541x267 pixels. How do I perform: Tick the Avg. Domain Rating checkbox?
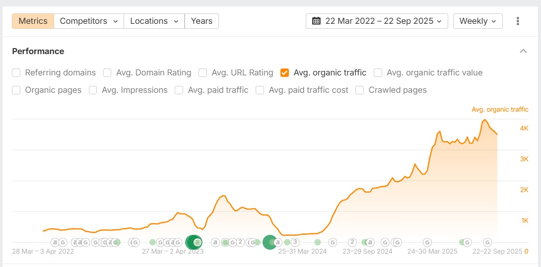(x=107, y=73)
